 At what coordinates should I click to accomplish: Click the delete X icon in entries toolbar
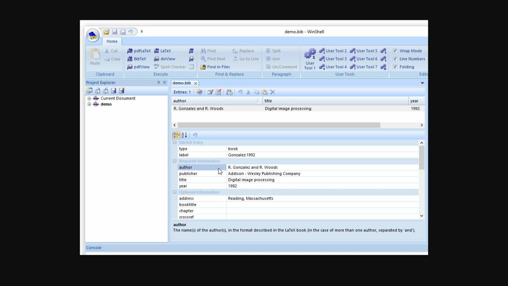[x=273, y=92]
